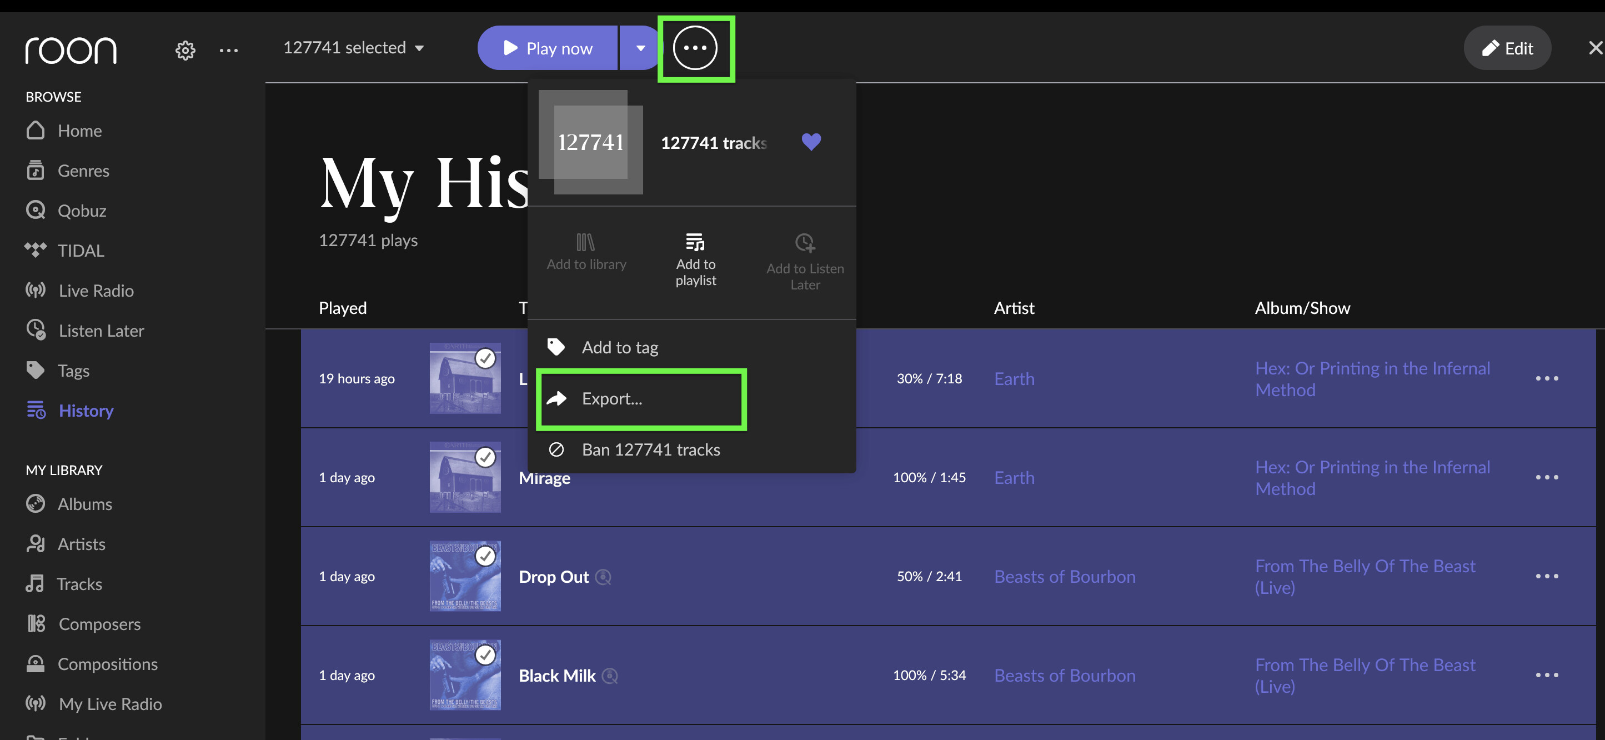The height and width of the screenshot is (740, 1605).
Task: Open the Qobuz browse section
Action: pyautogui.click(x=81, y=211)
